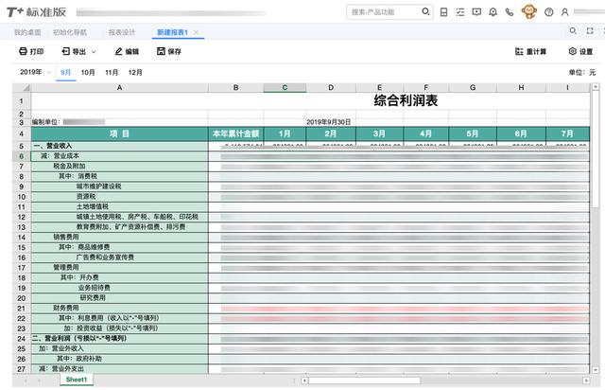Screen dimensions: 605x390
Task: Click the 综合利润表 title cell
Action: tap(406, 101)
